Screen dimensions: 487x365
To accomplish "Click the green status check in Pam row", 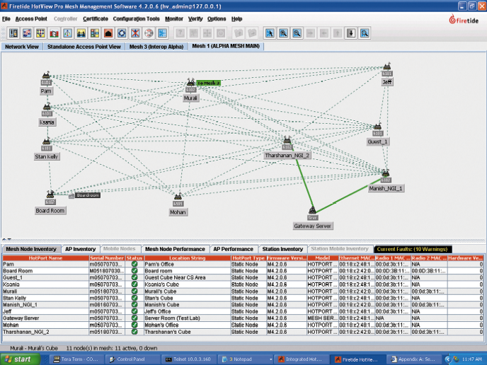I will [x=134, y=264].
